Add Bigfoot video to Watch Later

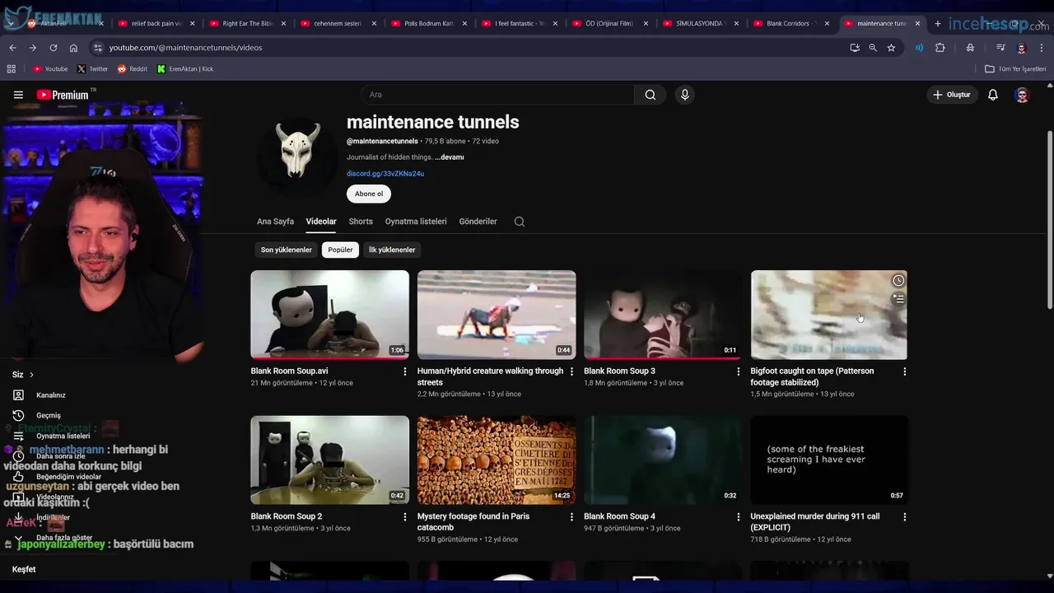pyautogui.click(x=898, y=281)
